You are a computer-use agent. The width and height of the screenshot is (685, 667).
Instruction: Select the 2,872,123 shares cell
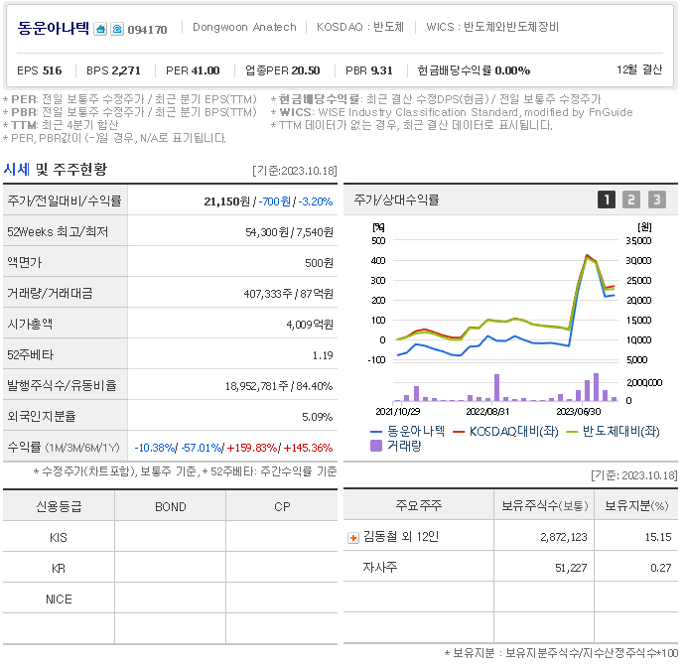(564, 537)
